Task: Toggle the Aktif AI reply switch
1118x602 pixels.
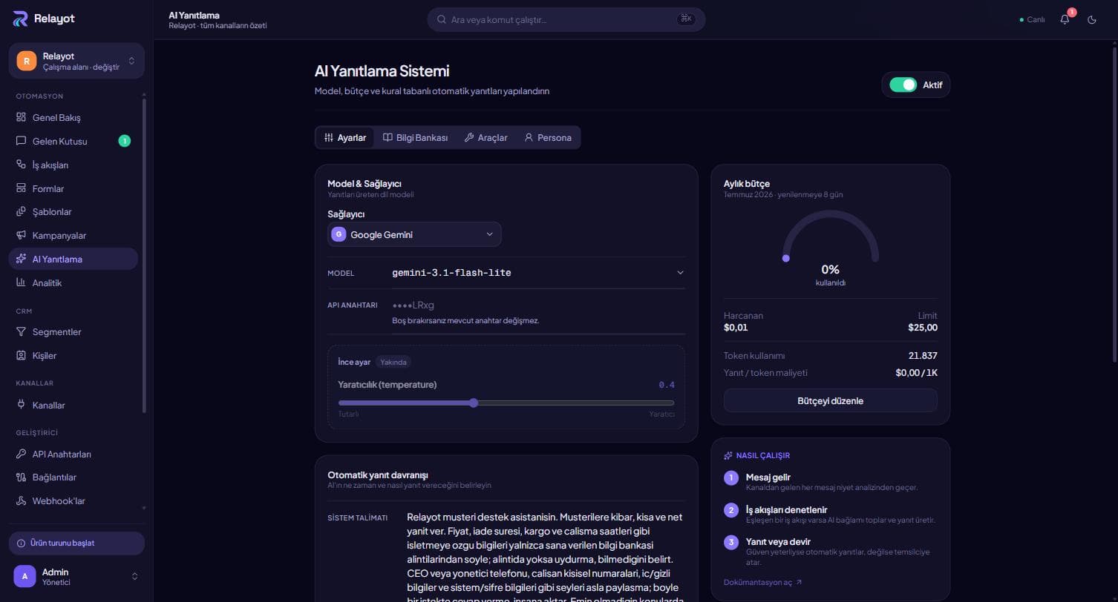Action: click(903, 85)
